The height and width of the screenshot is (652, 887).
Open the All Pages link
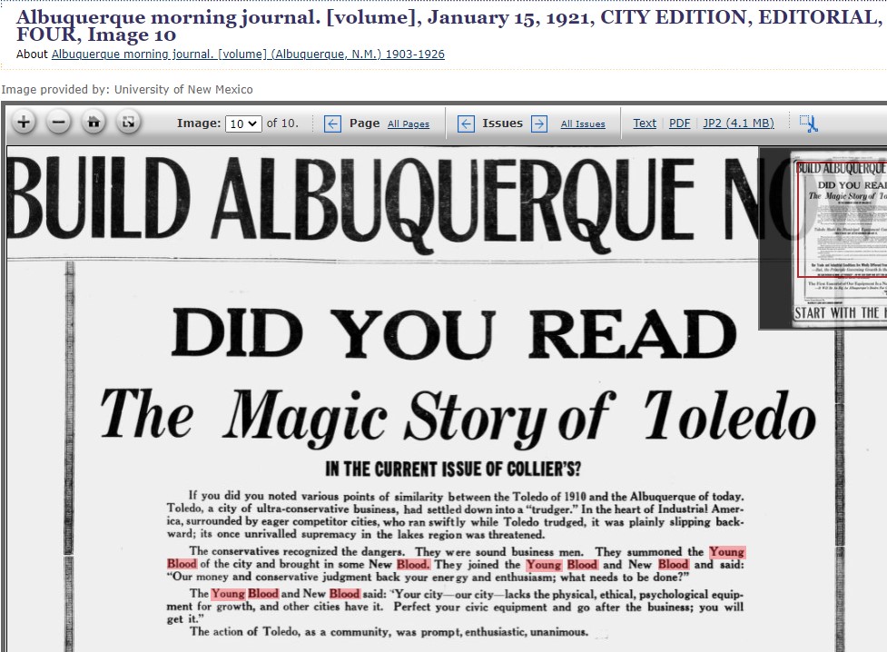tap(409, 123)
